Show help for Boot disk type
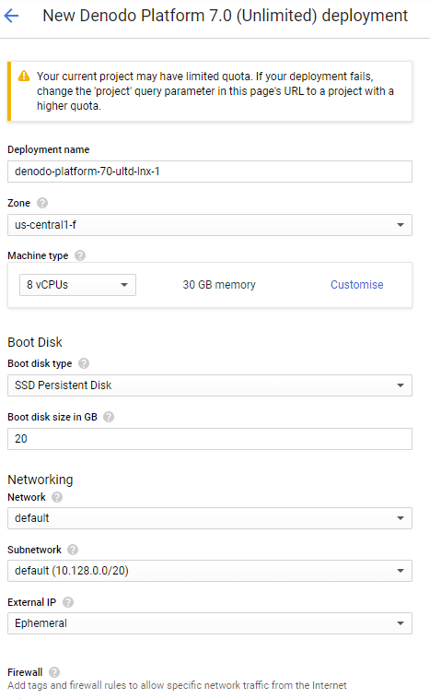The width and height of the screenshot is (430, 699). tap(84, 363)
